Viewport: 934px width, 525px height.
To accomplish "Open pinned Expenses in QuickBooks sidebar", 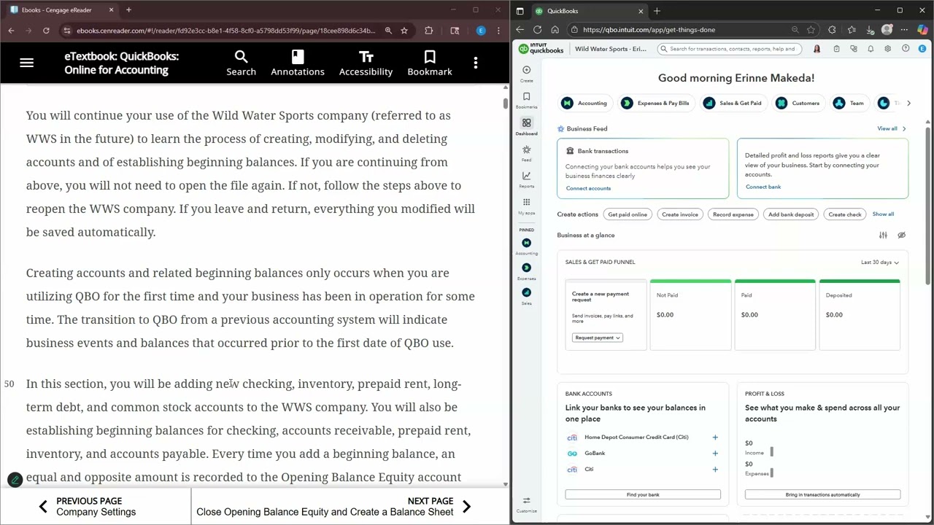I will pos(526,271).
